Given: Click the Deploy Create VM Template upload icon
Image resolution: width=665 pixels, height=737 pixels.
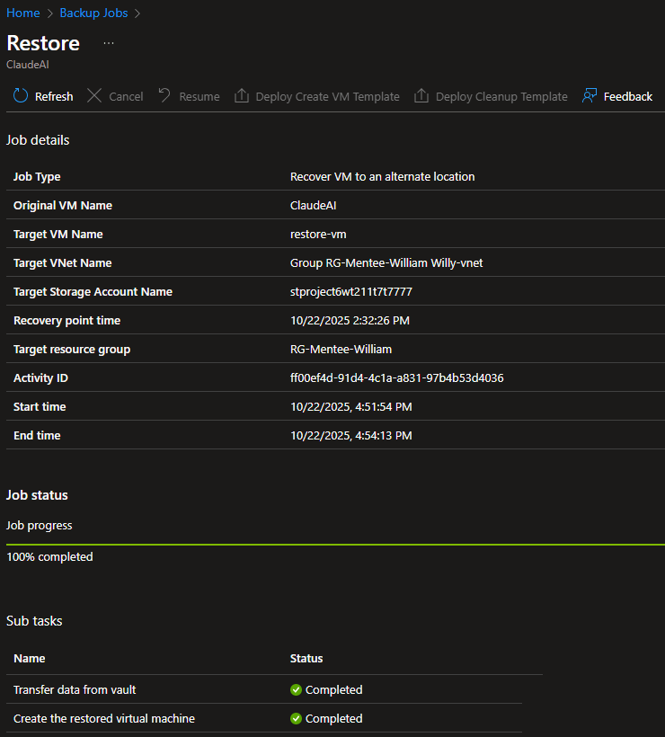Looking at the screenshot, I should pyautogui.click(x=241, y=96).
